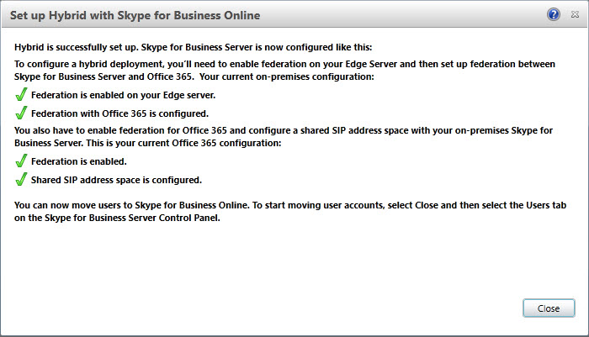
Task: Click checkmark beside Federation with Office 365
Action: (x=21, y=113)
